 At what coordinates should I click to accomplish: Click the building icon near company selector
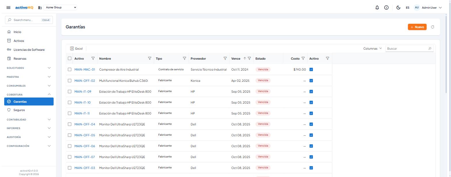[40, 7]
